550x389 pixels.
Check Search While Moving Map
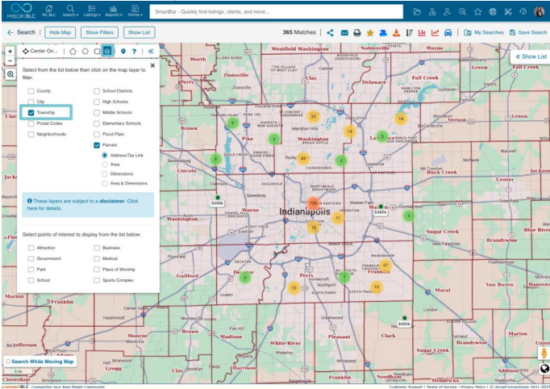click(x=8, y=362)
